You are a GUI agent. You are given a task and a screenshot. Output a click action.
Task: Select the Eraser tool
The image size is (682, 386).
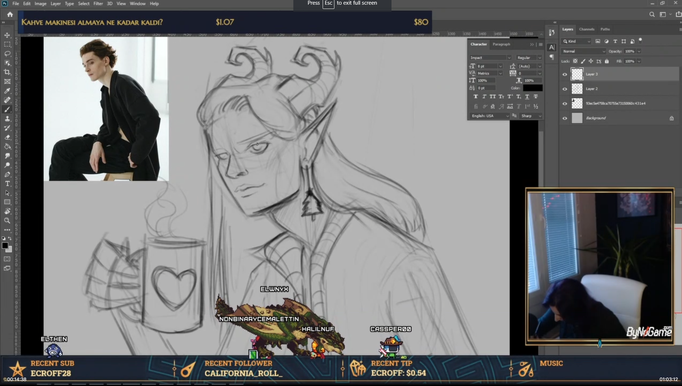(x=7, y=137)
